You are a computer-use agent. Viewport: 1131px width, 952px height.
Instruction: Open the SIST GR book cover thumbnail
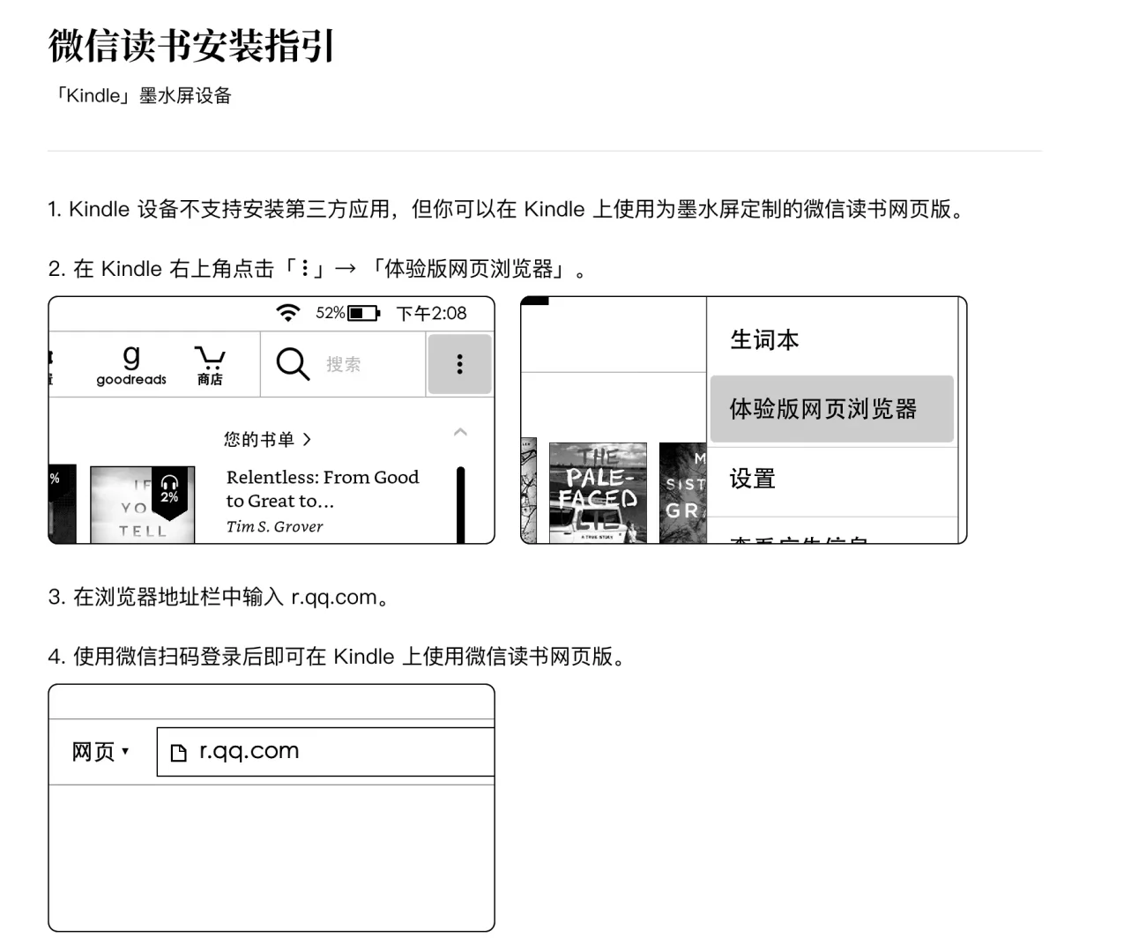pos(683,493)
